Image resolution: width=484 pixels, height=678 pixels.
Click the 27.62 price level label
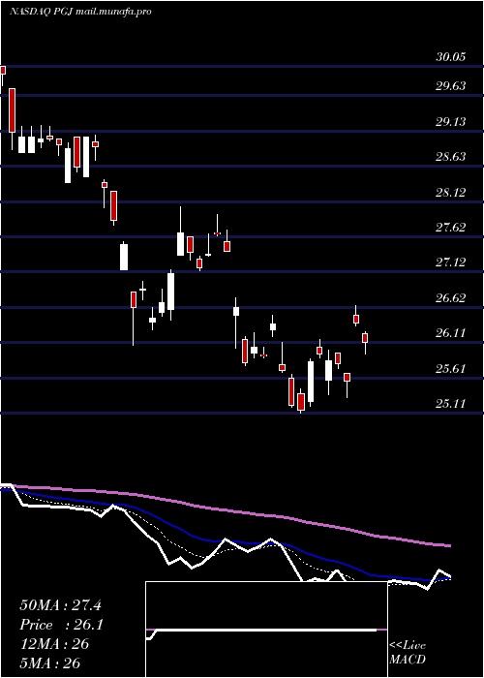click(x=450, y=227)
